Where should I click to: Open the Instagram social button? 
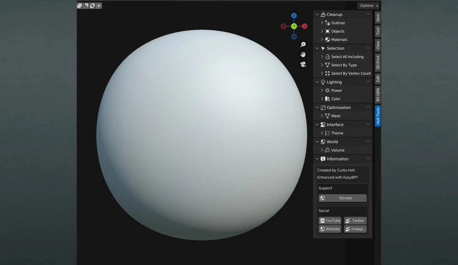pos(355,229)
